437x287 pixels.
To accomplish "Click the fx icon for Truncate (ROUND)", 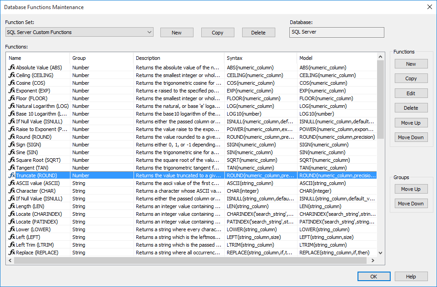I will tap(12, 175).
